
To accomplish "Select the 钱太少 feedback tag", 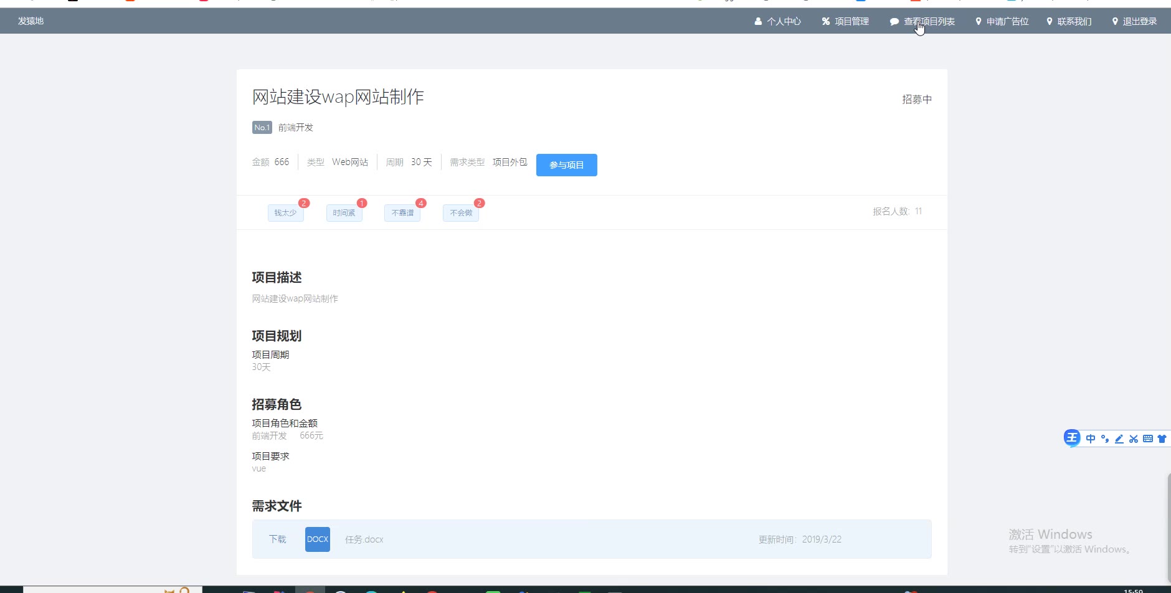I will [286, 213].
